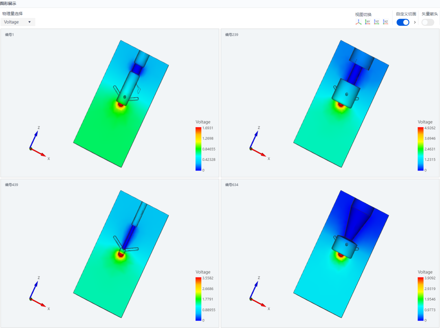Turn off the 自定义切面 custom section toggle
The image size is (440, 328).
tap(403, 22)
